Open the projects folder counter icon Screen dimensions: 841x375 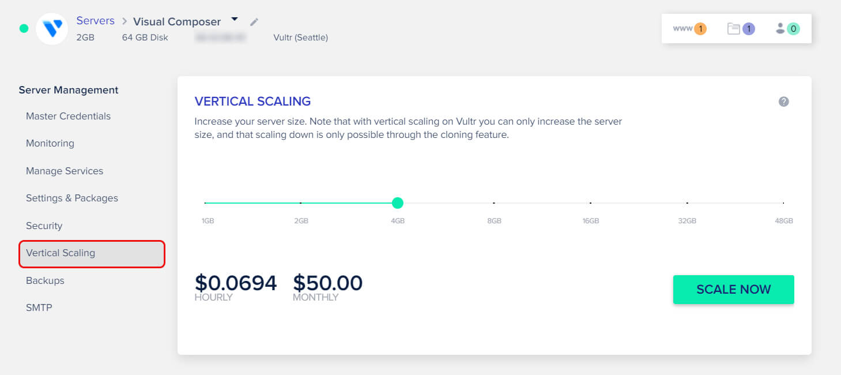741,28
